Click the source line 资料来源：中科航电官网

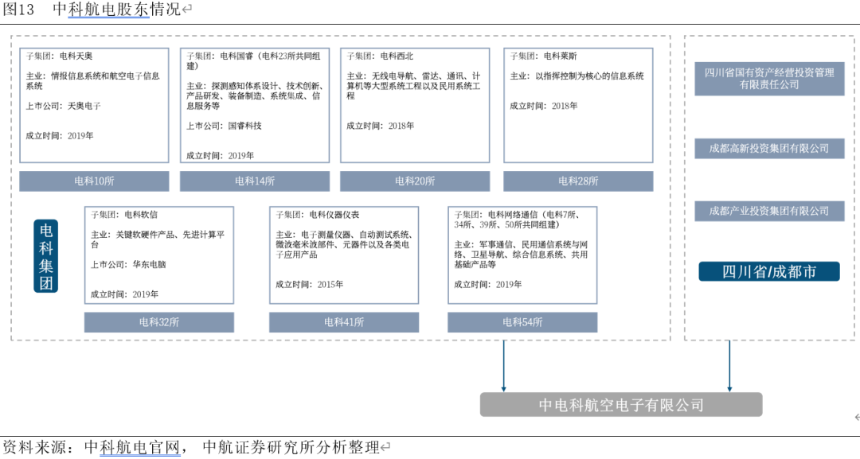coord(92,448)
